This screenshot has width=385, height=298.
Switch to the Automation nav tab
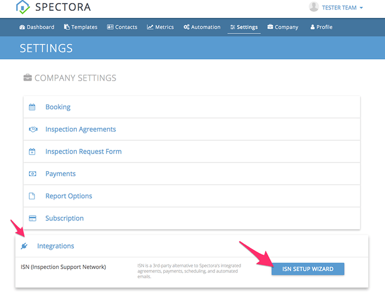pyautogui.click(x=202, y=27)
